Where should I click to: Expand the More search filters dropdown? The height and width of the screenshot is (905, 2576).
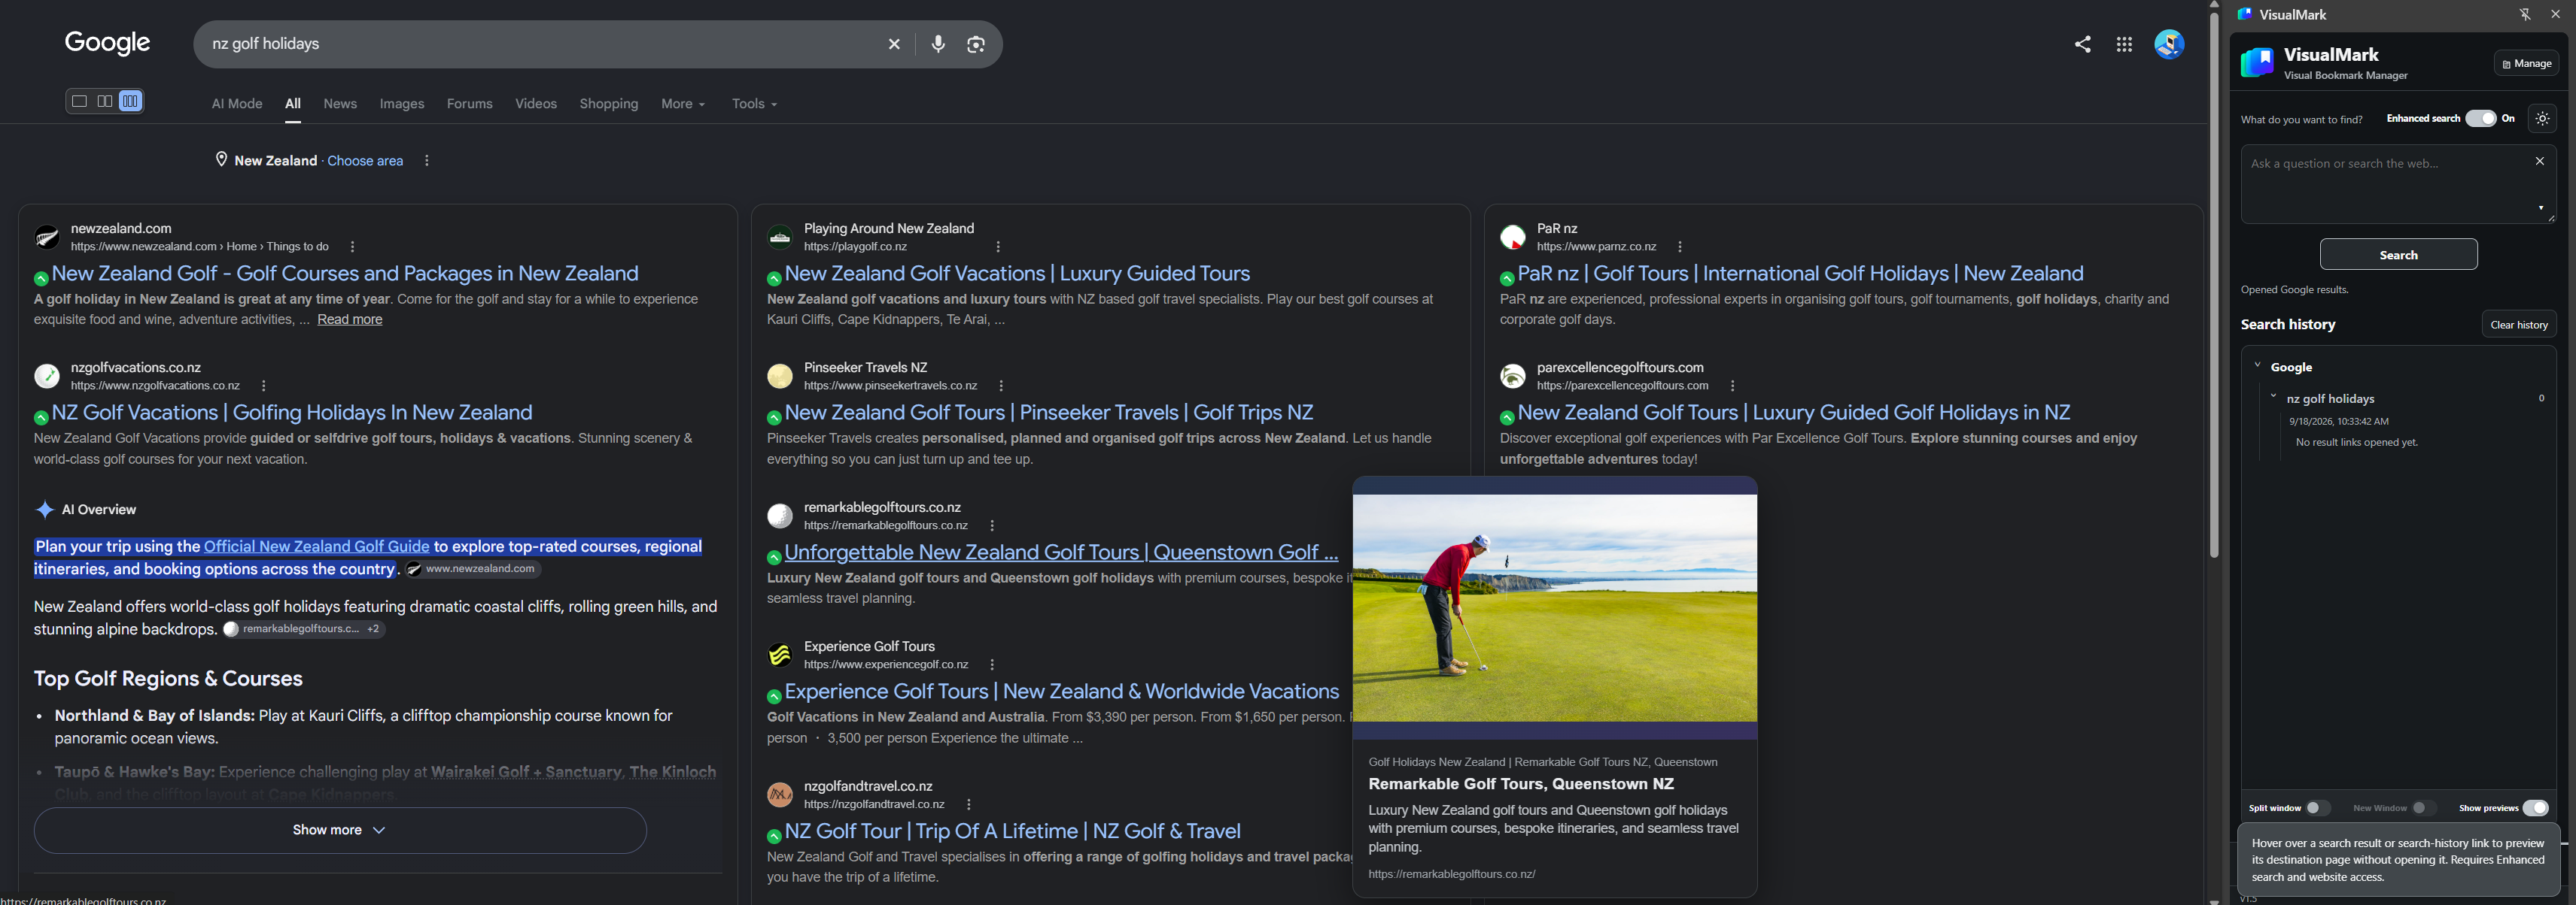coord(683,104)
